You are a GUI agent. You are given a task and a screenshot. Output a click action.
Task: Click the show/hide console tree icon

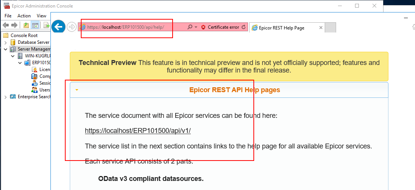[x=35, y=25]
